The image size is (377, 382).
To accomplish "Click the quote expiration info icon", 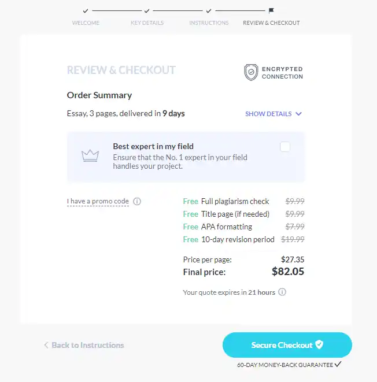I will [x=282, y=292].
